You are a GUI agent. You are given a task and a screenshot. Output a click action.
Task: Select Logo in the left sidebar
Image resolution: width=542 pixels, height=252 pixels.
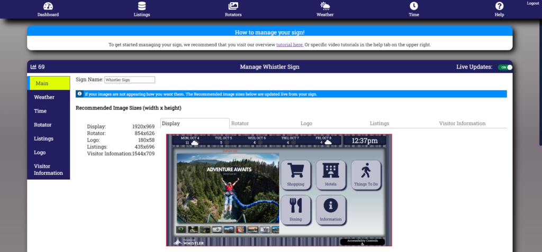[40, 152]
